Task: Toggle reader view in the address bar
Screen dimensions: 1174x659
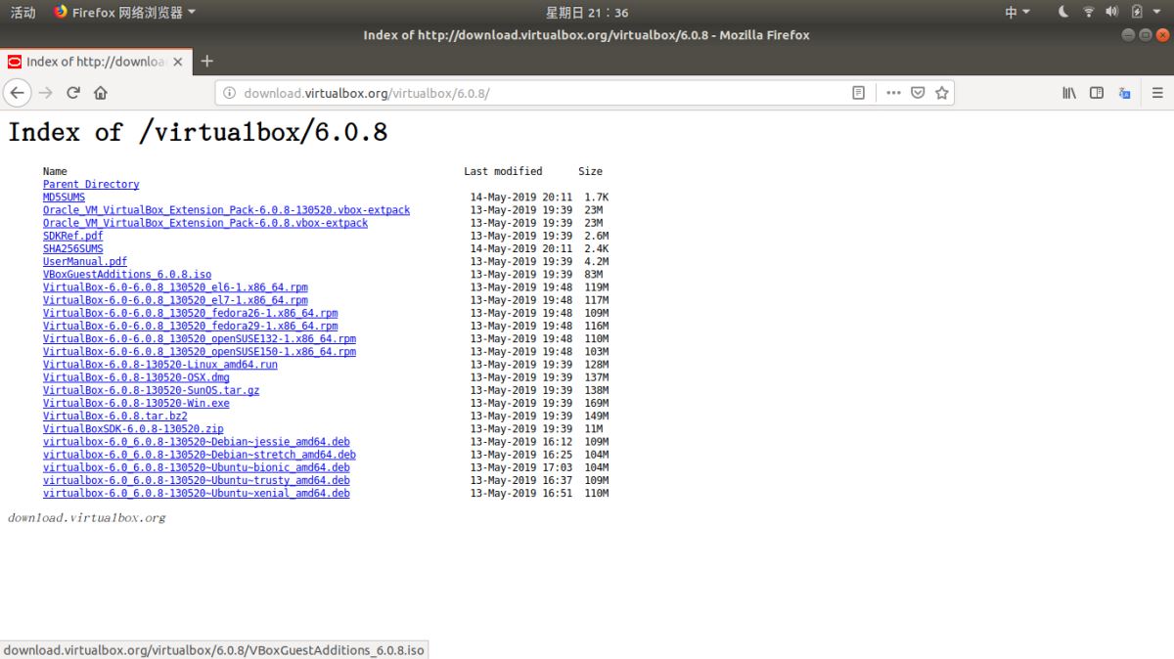Action: 858,93
